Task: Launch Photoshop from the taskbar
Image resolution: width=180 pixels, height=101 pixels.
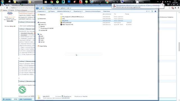Action: [69, 2]
